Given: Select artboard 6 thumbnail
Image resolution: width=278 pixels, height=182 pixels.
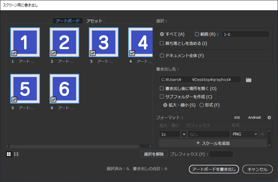Looking at the screenshot, I should click(64, 89).
